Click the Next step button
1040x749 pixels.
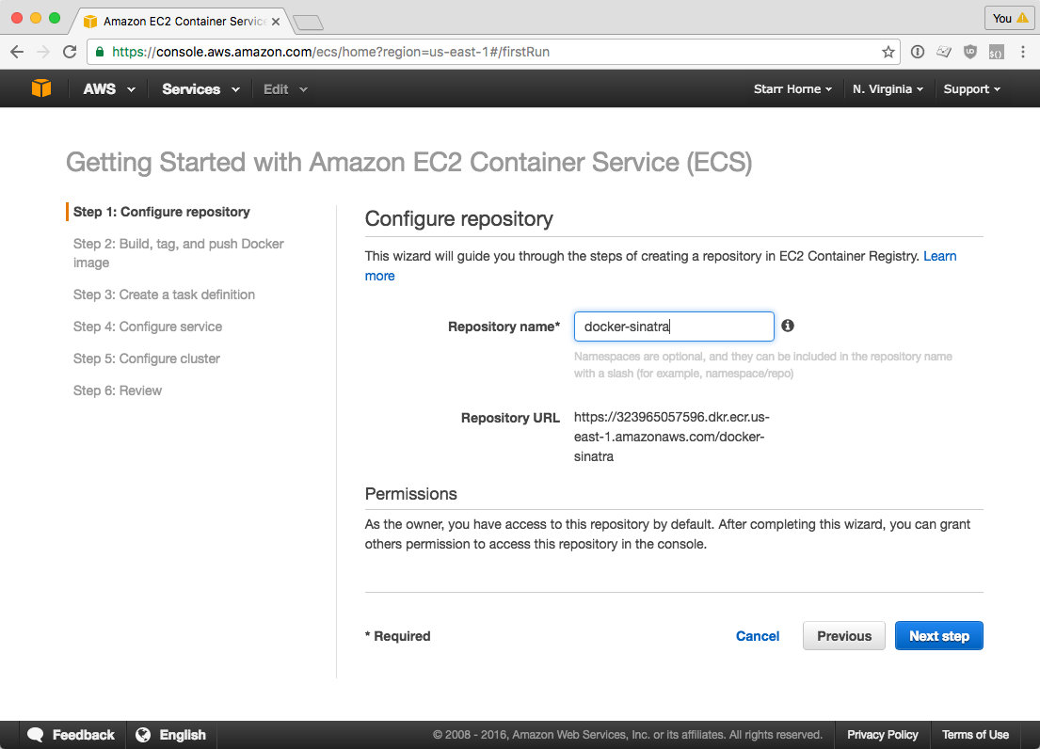(x=938, y=635)
